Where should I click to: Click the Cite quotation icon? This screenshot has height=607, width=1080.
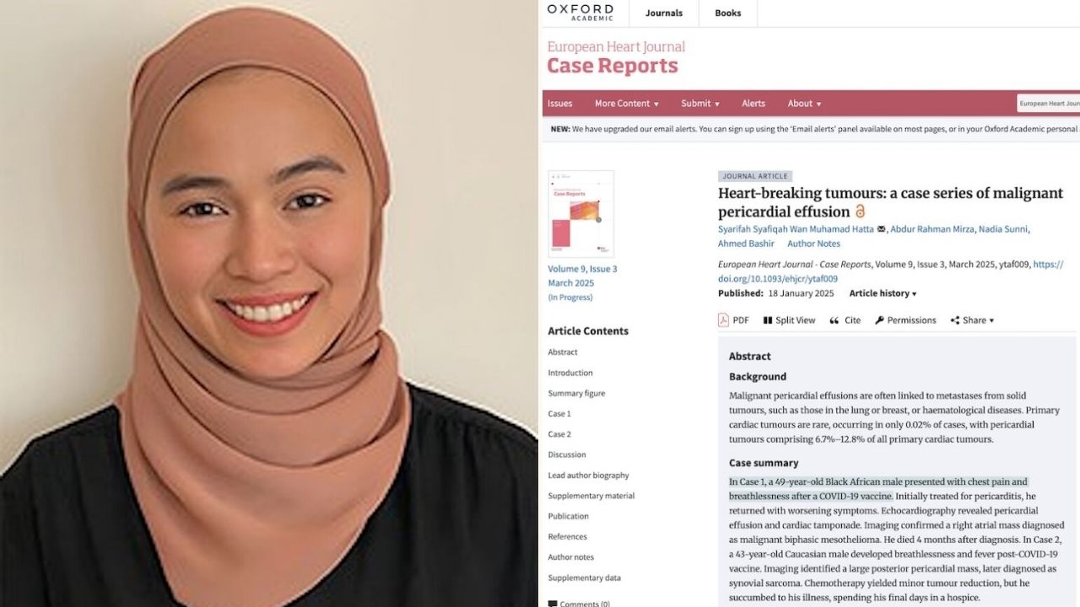pos(834,320)
